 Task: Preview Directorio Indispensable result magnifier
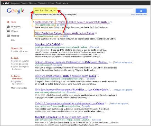pos(98,76)
